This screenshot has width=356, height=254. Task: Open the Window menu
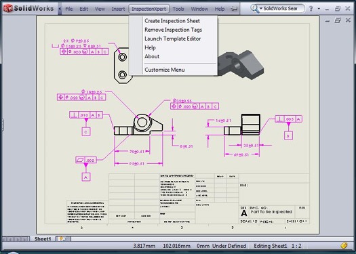tap(199, 9)
